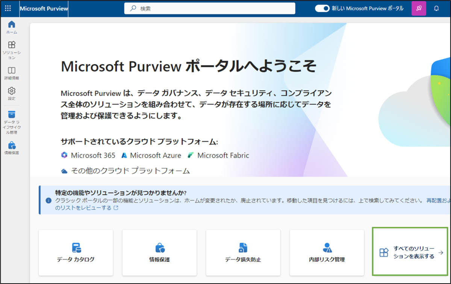This screenshot has width=451, height=284.
Task: Click the 情報保護 card lock icon
Action: (160, 248)
